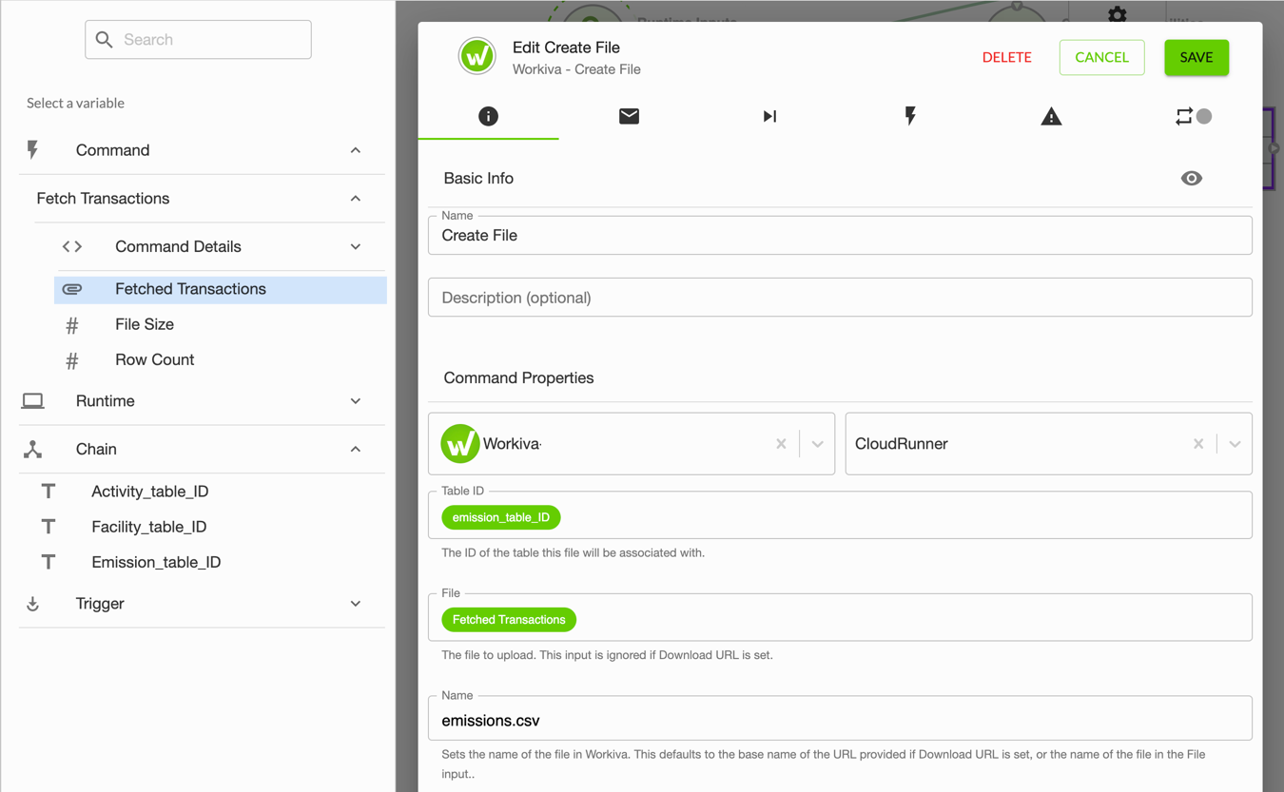
Task: Click the Trigger download arrow icon
Action: pyautogui.click(x=33, y=604)
